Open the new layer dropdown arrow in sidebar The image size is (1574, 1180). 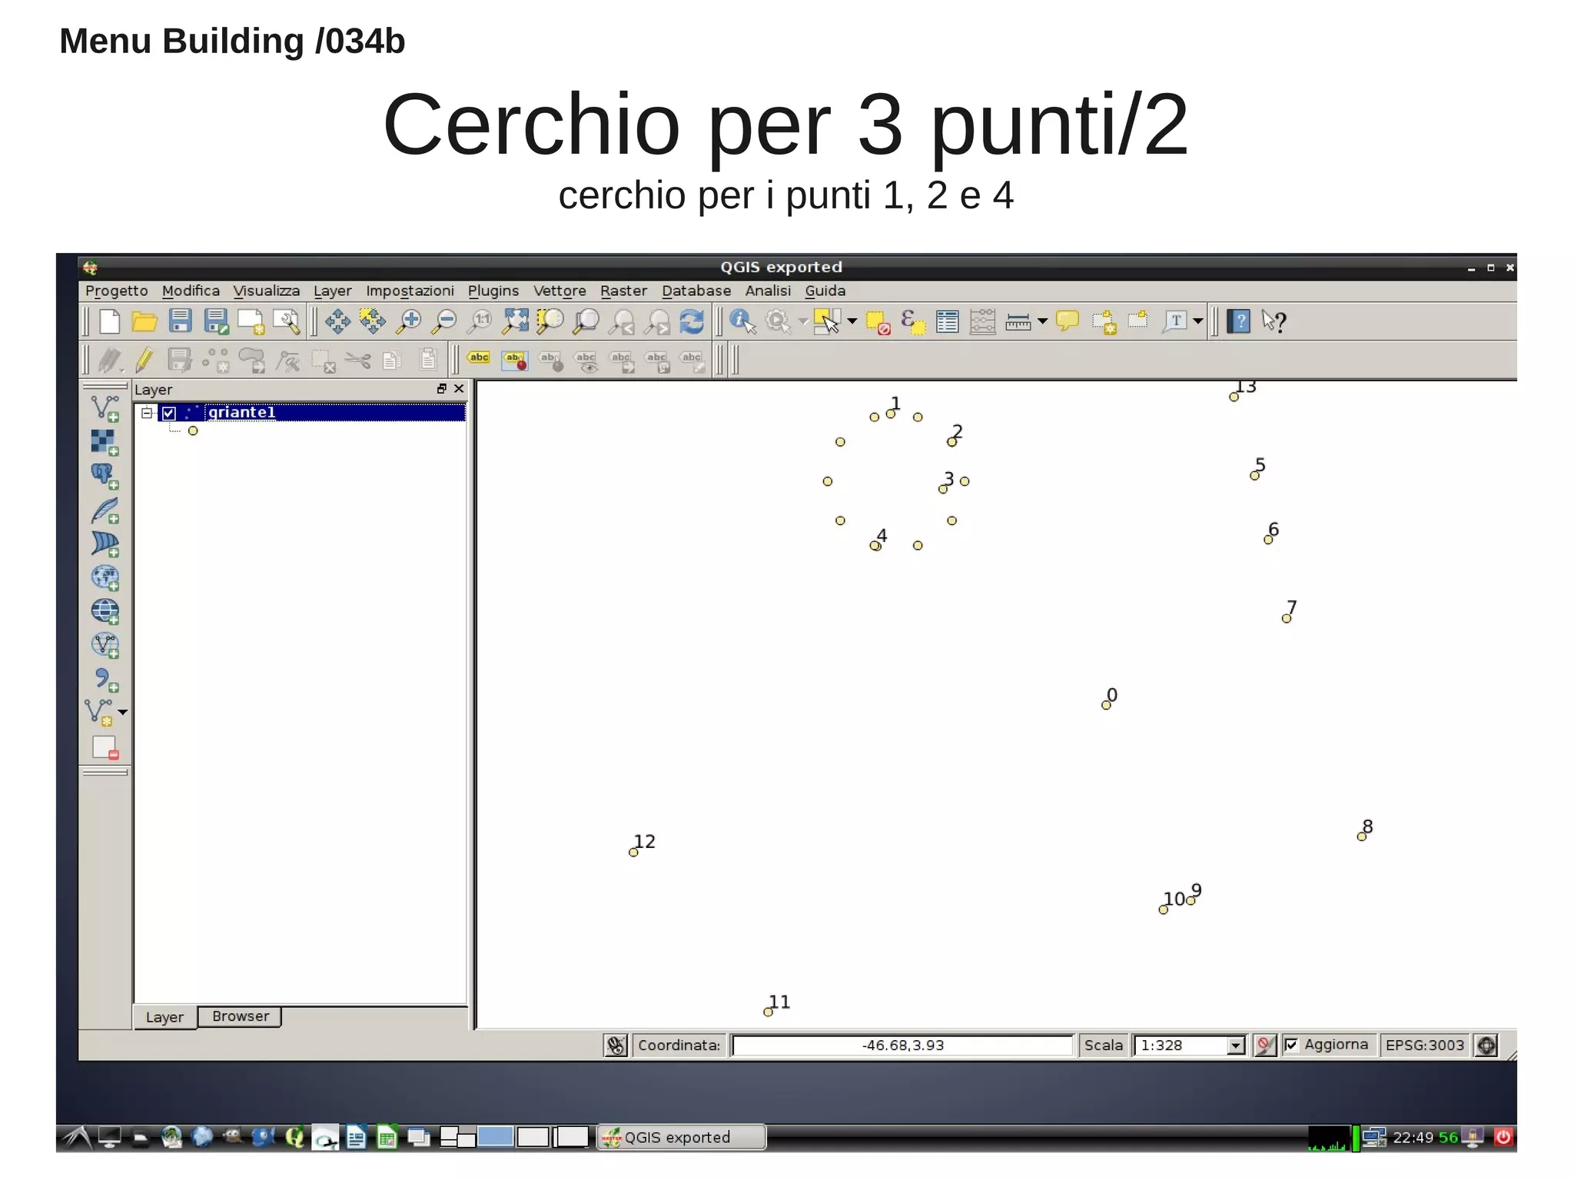(123, 713)
